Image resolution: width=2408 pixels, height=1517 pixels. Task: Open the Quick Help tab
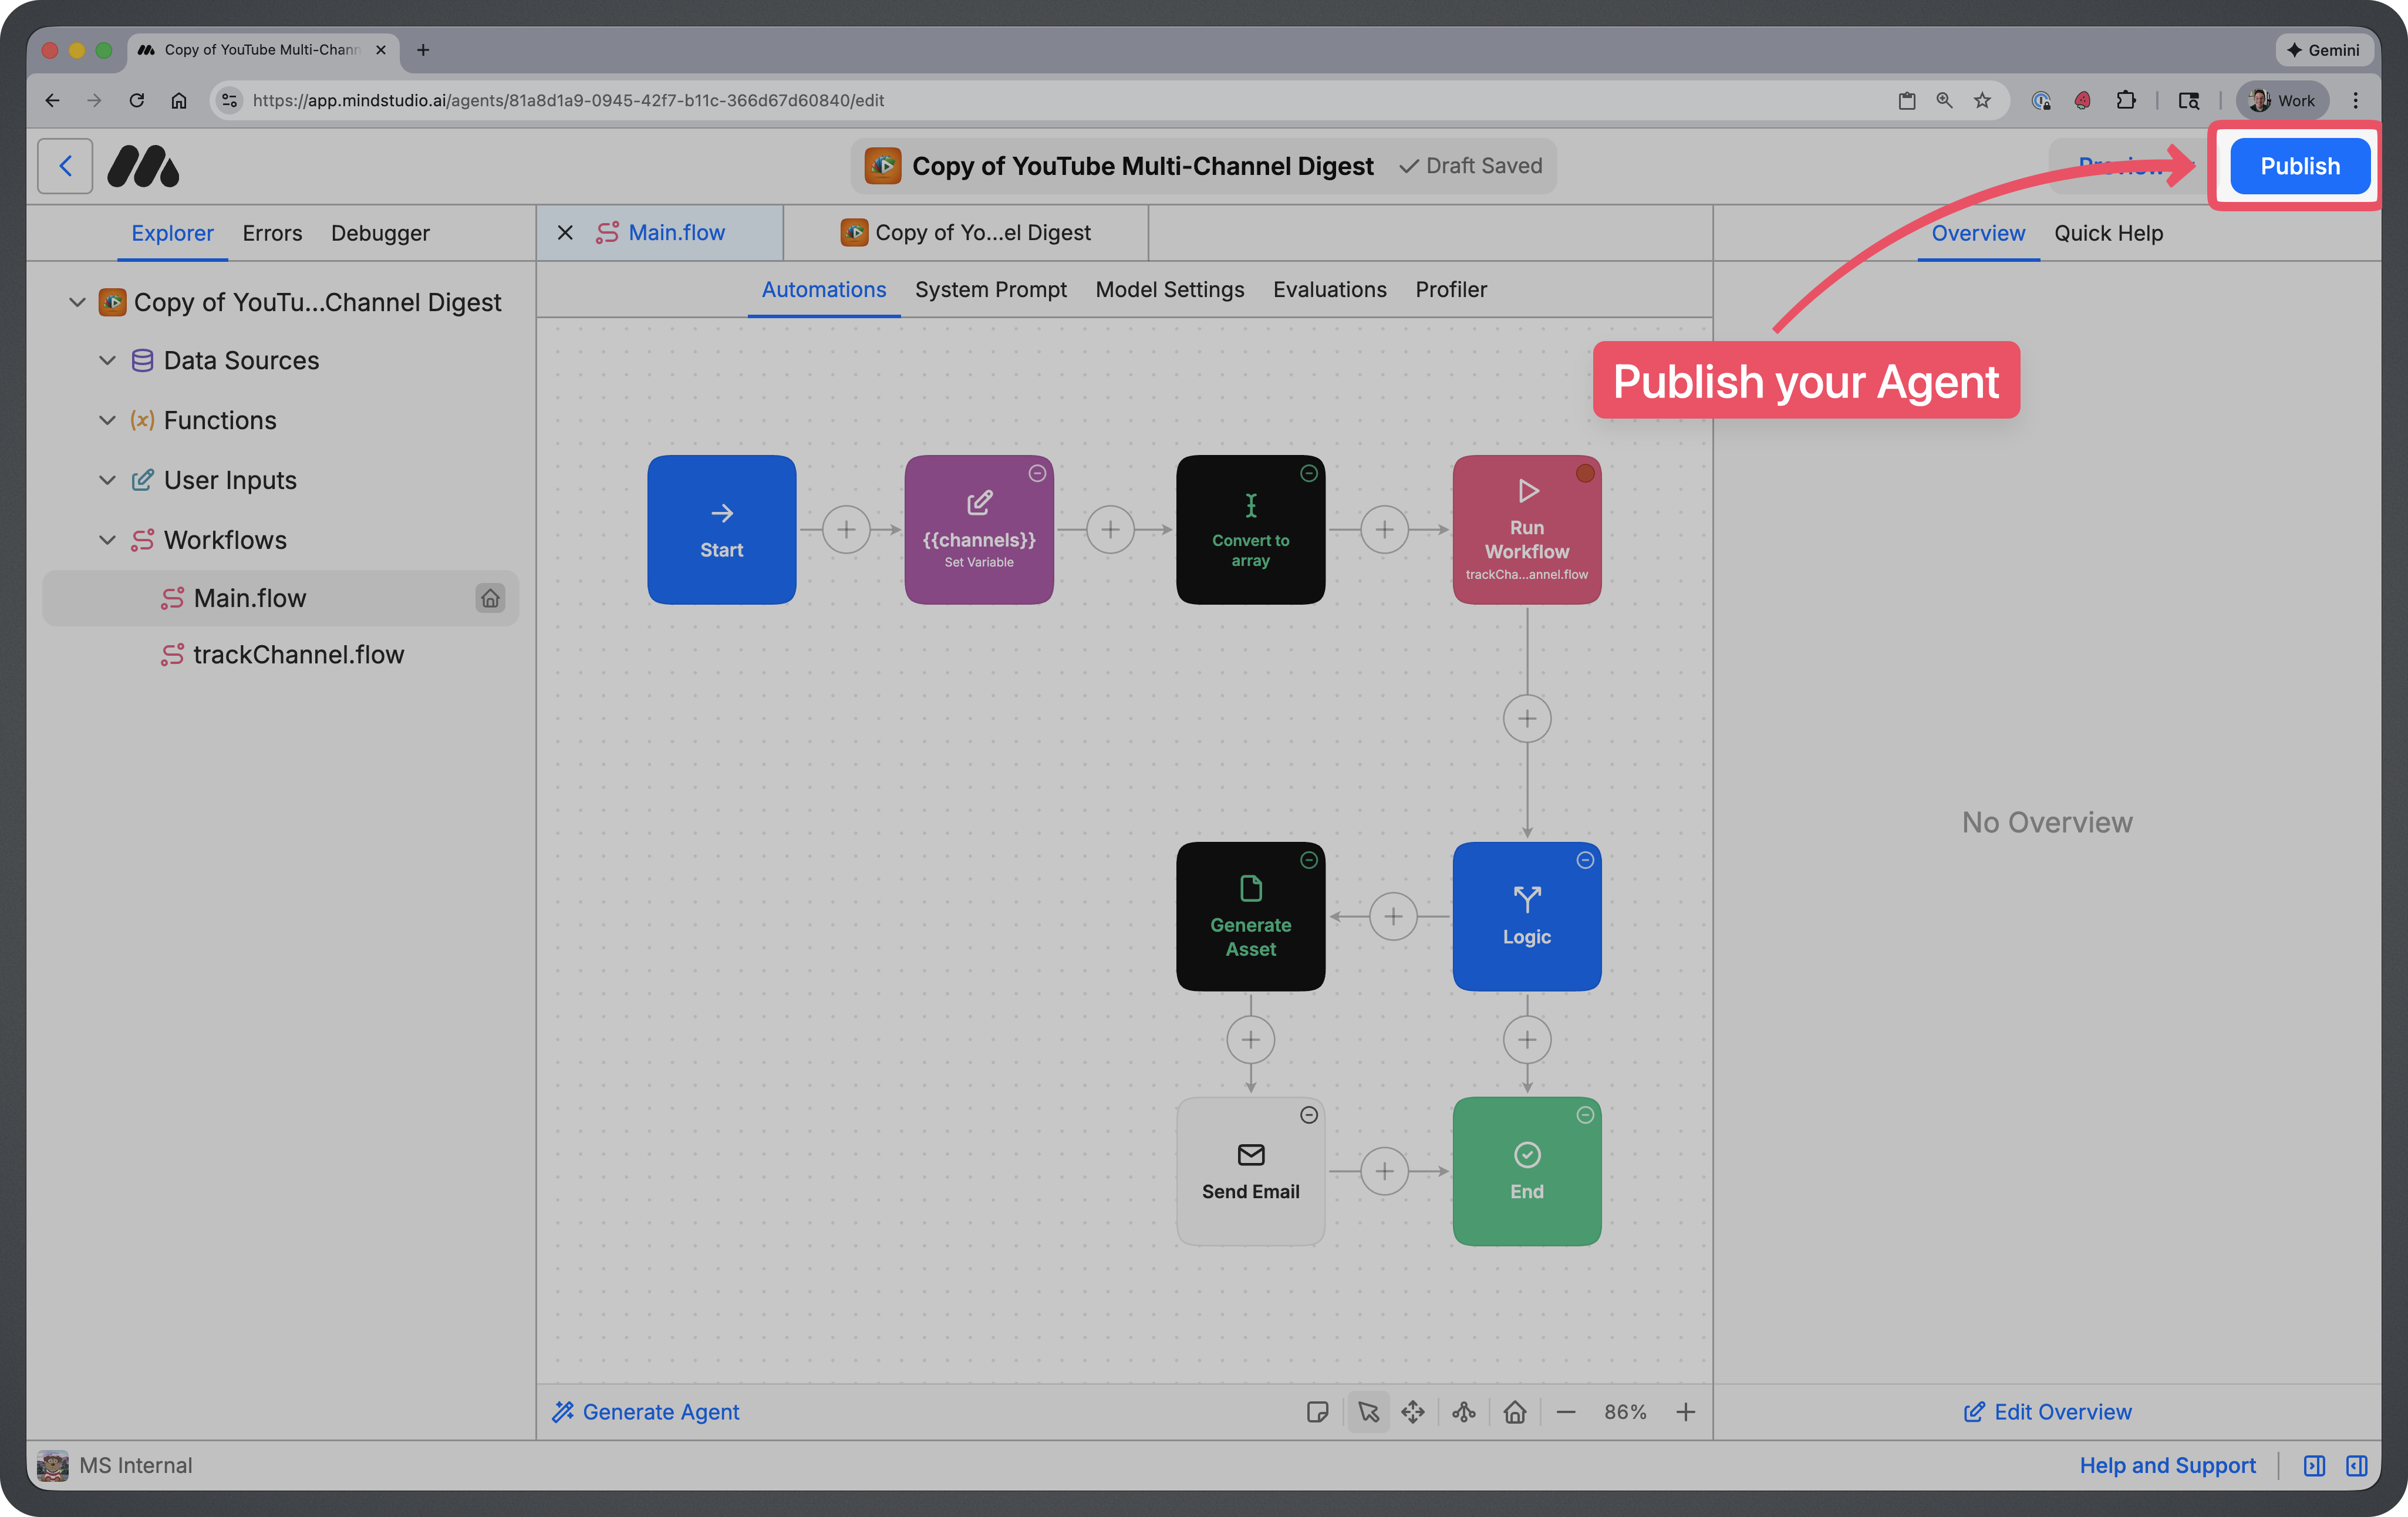click(2109, 233)
